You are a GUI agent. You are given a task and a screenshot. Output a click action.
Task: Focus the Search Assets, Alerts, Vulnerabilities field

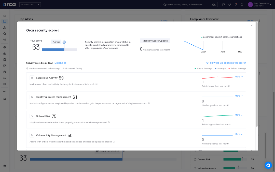pyautogui.click(x=189, y=5)
